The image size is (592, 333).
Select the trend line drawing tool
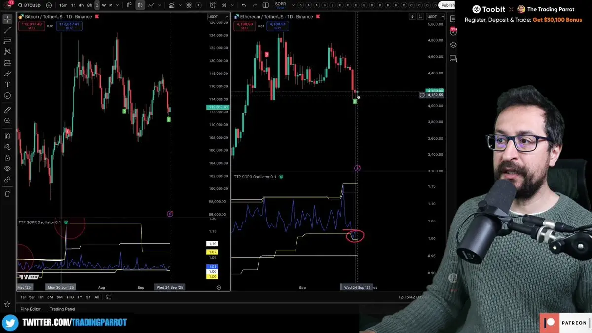[x=7, y=30]
